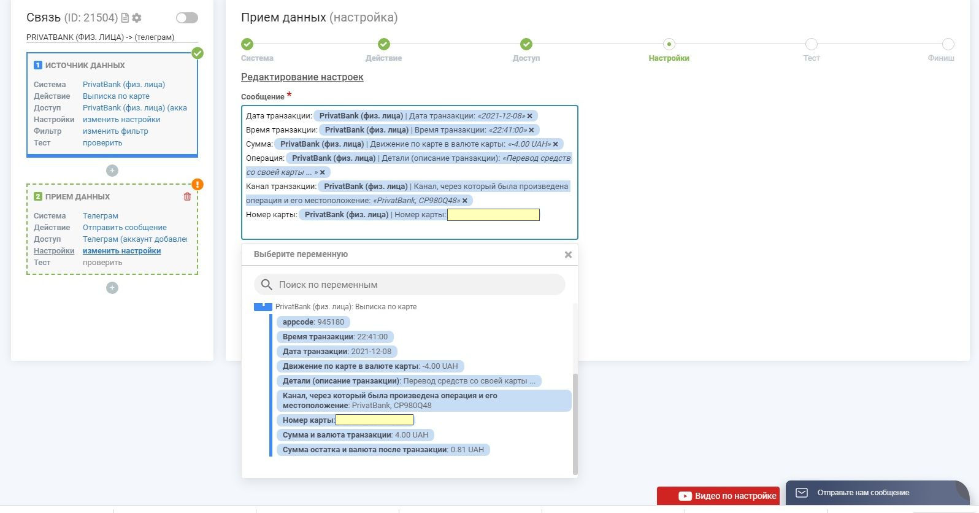979x513 pixels.
Task: Click inside the Сообщение text area
Action: pyautogui.click(x=410, y=172)
